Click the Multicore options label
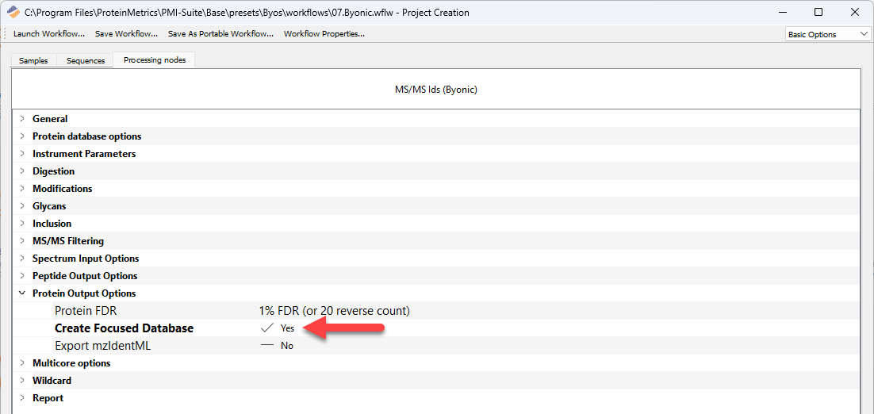This screenshot has height=414, width=874. 71,362
